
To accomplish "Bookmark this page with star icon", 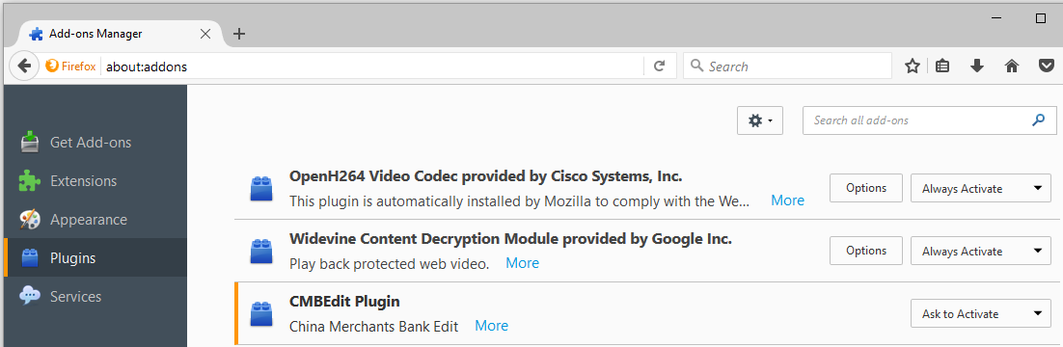I will pos(913,66).
